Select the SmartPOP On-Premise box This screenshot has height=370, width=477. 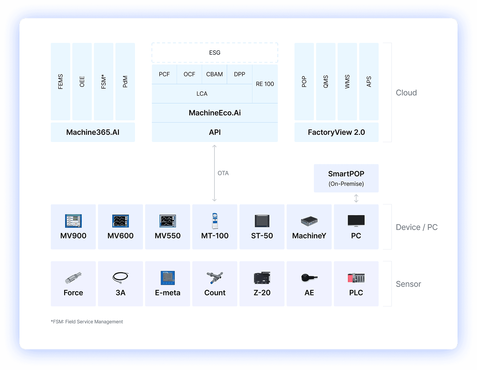(346, 178)
